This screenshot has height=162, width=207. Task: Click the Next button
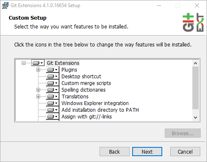point(147,152)
